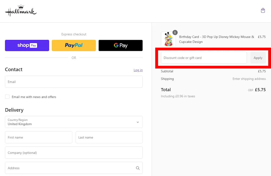271x176 pixels.
Task: Open the shopping bag icon
Action: click(263, 11)
